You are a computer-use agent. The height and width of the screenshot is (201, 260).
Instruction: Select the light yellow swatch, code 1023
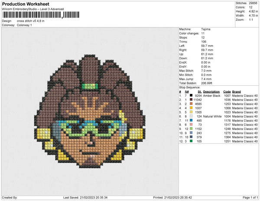191,112
